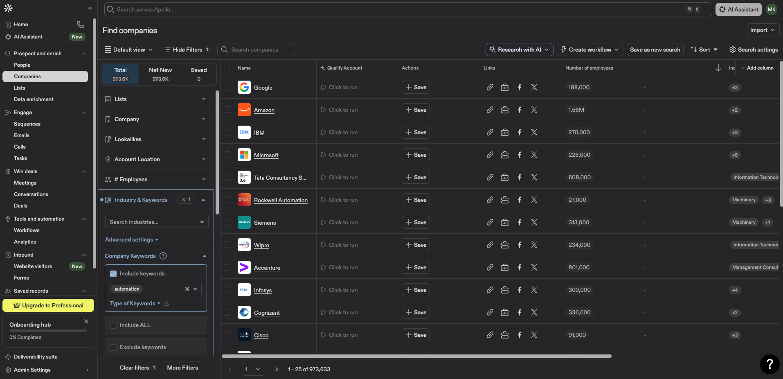783x379 pixels.
Task: Remove the automation keyword with the X icon
Action: click(x=187, y=289)
